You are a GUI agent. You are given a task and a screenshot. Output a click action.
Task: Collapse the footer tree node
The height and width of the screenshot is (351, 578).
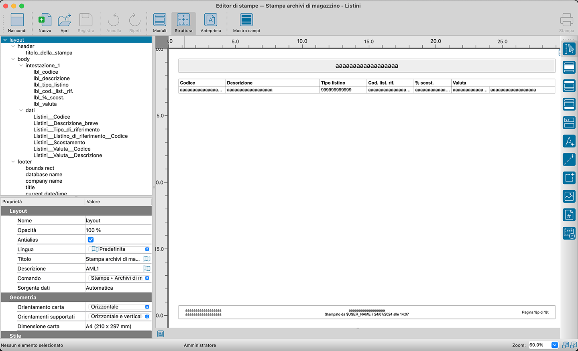[x=13, y=162]
